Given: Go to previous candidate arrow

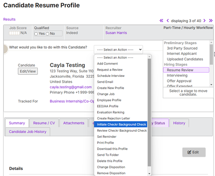Looking at the screenshot, I should [168, 21].
